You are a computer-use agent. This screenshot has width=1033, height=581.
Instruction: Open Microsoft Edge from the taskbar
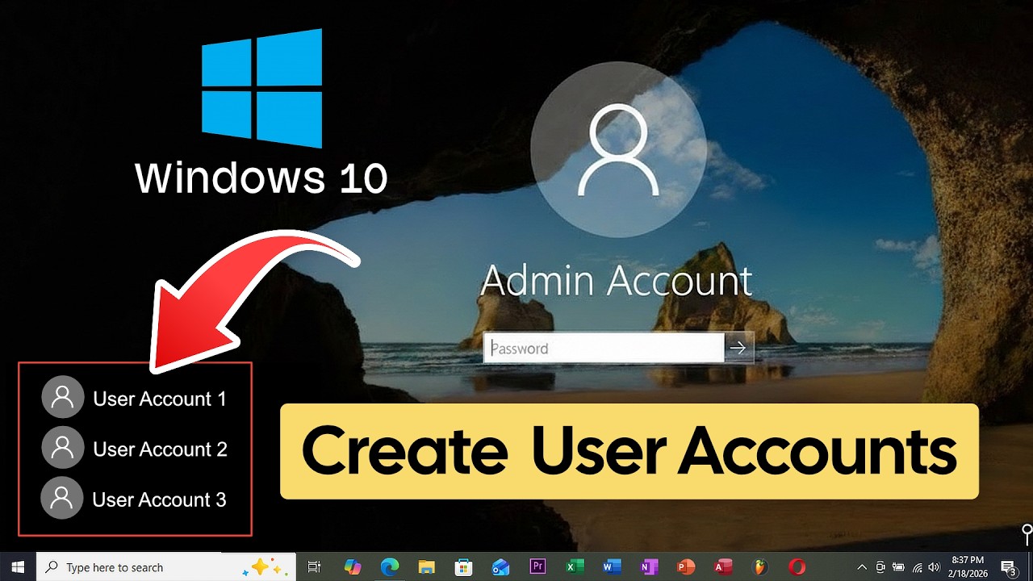point(390,567)
